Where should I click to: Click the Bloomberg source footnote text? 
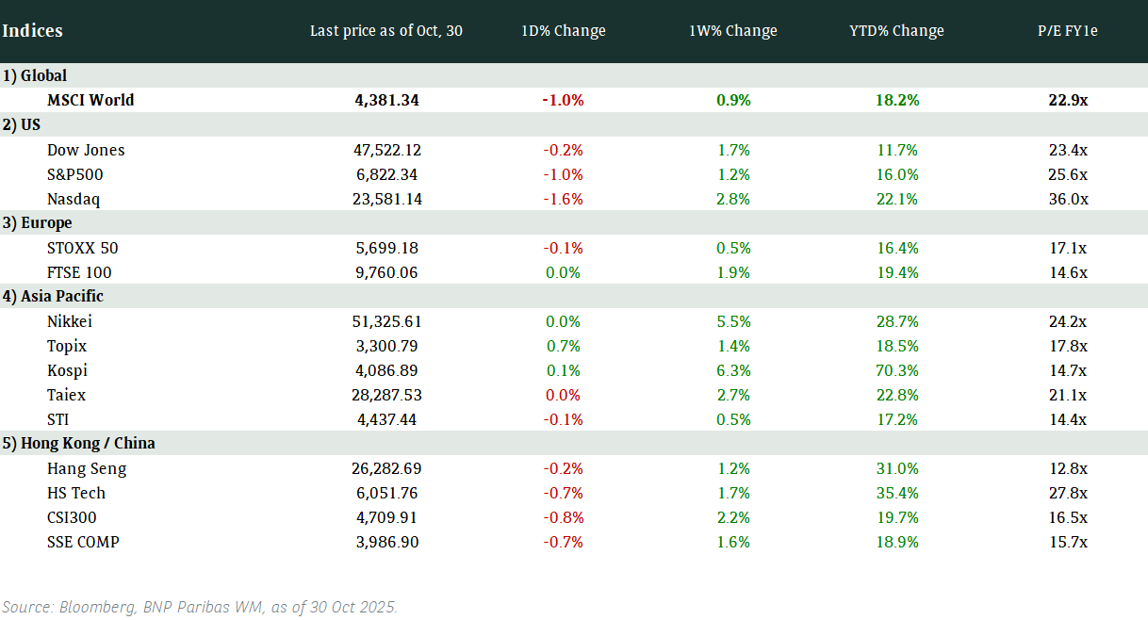coord(200,607)
